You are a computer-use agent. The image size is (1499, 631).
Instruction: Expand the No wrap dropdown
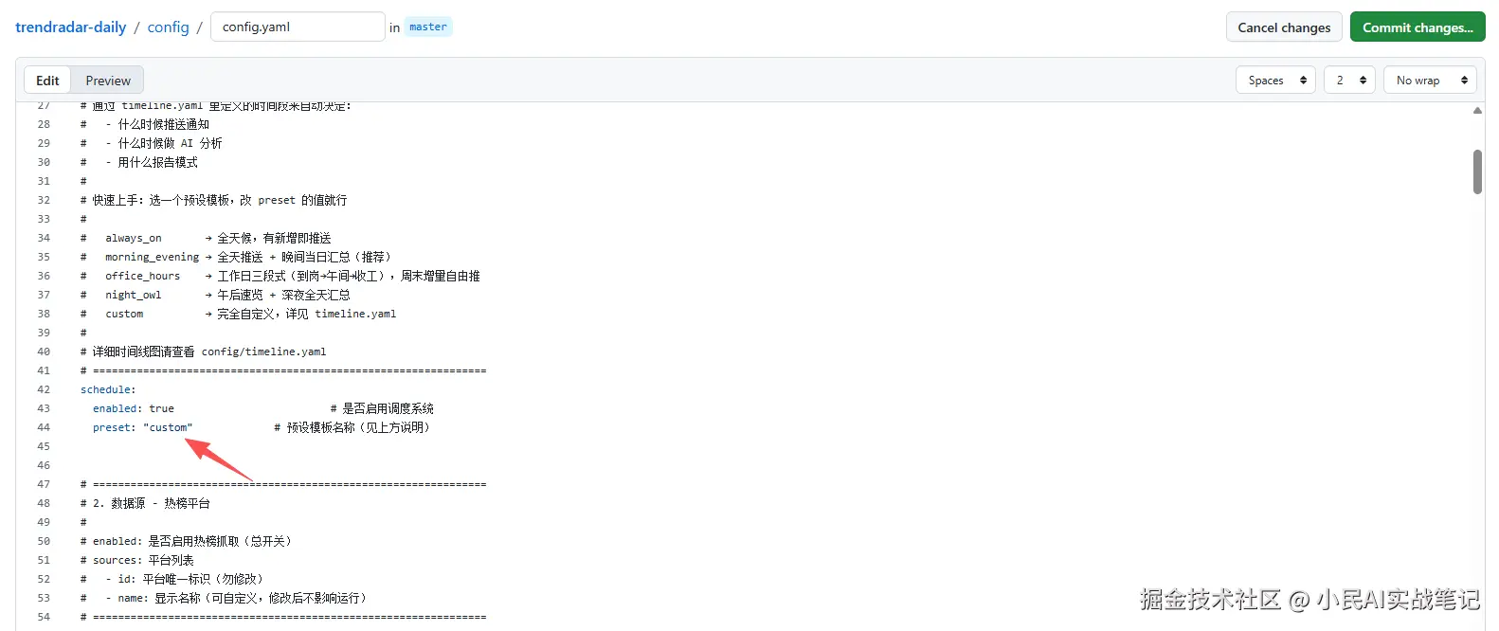[1430, 81]
